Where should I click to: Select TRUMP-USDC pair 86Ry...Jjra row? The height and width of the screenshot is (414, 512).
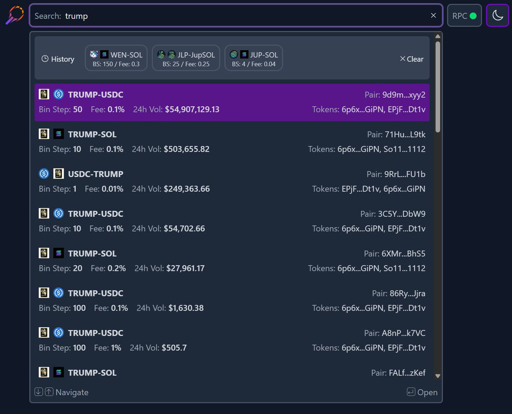click(x=232, y=300)
